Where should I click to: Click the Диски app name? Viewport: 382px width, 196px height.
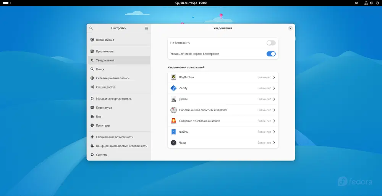pyautogui.click(x=183, y=99)
